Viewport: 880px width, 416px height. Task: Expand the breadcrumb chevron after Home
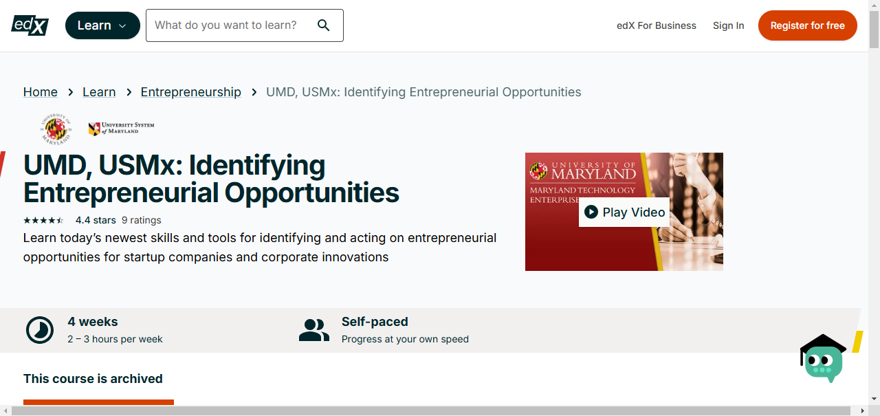coord(70,91)
